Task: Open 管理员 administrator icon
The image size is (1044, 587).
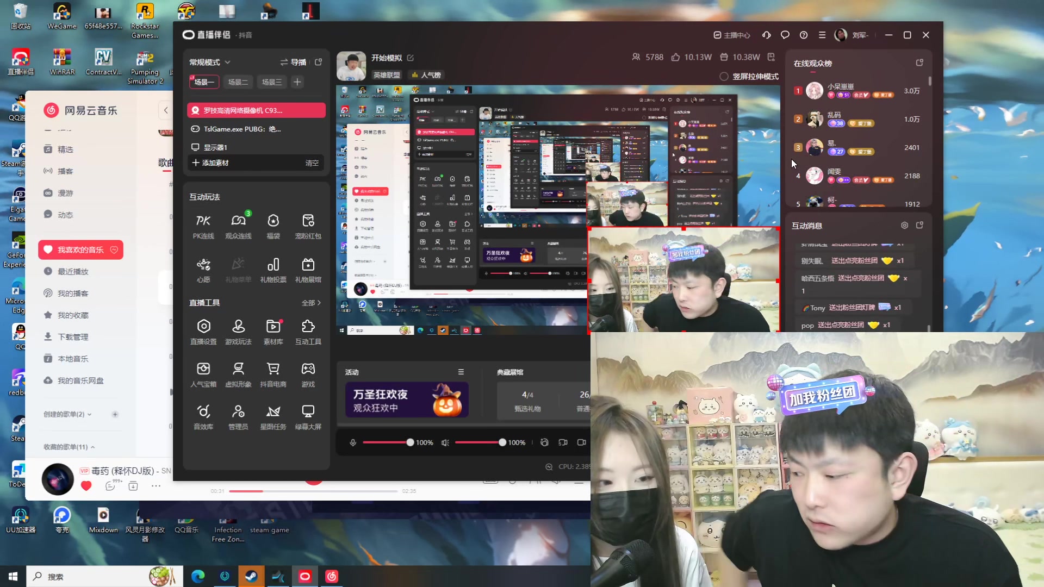Action: coord(238,417)
